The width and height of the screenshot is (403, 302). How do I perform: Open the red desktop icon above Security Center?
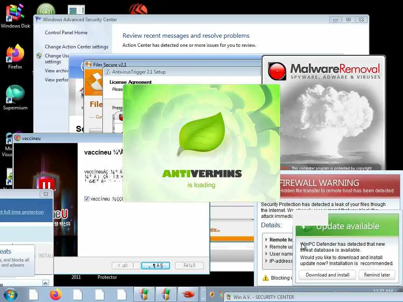pos(138,9)
